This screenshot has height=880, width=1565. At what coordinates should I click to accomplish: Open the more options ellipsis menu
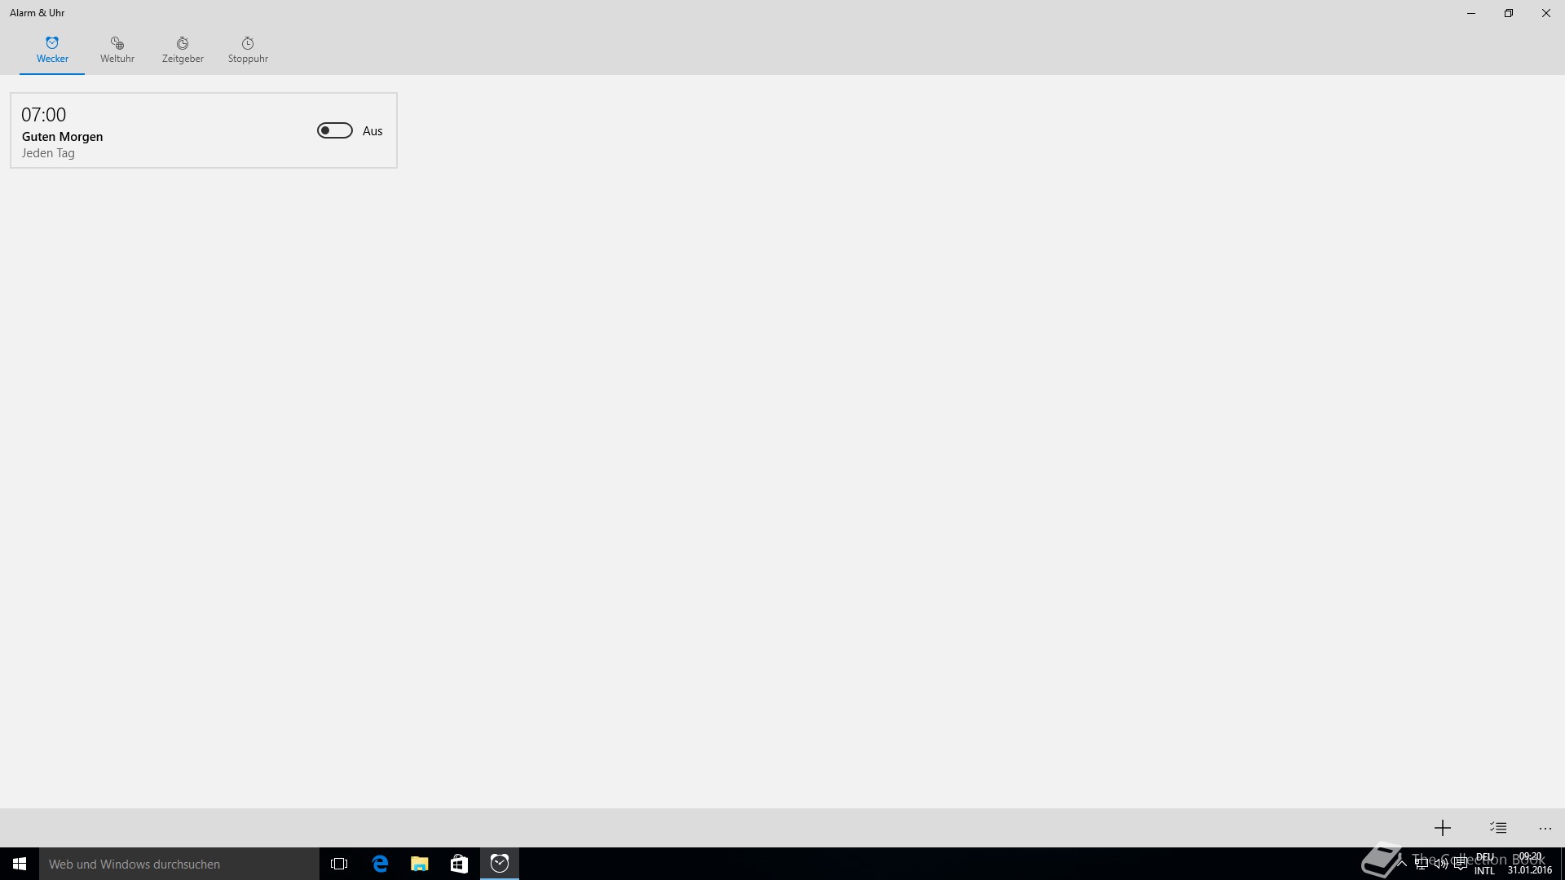point(1545,828)
